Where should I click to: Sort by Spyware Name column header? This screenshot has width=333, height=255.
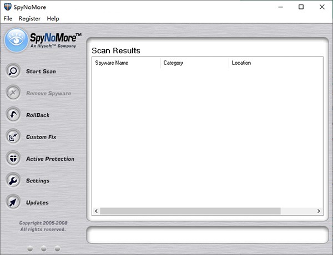pyautogui.click(x=127, y=63)
